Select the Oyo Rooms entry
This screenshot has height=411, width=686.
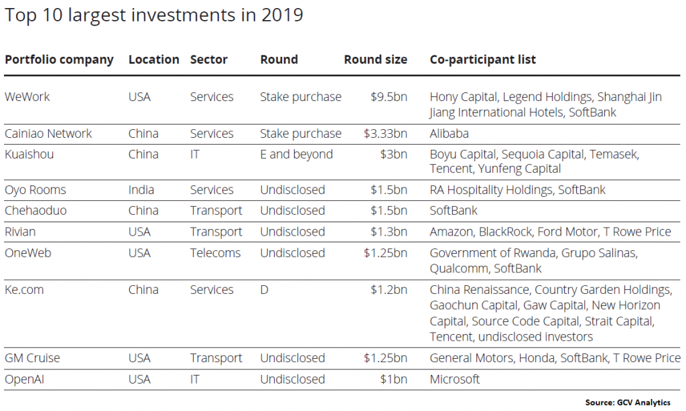click(x=36, y=190)
